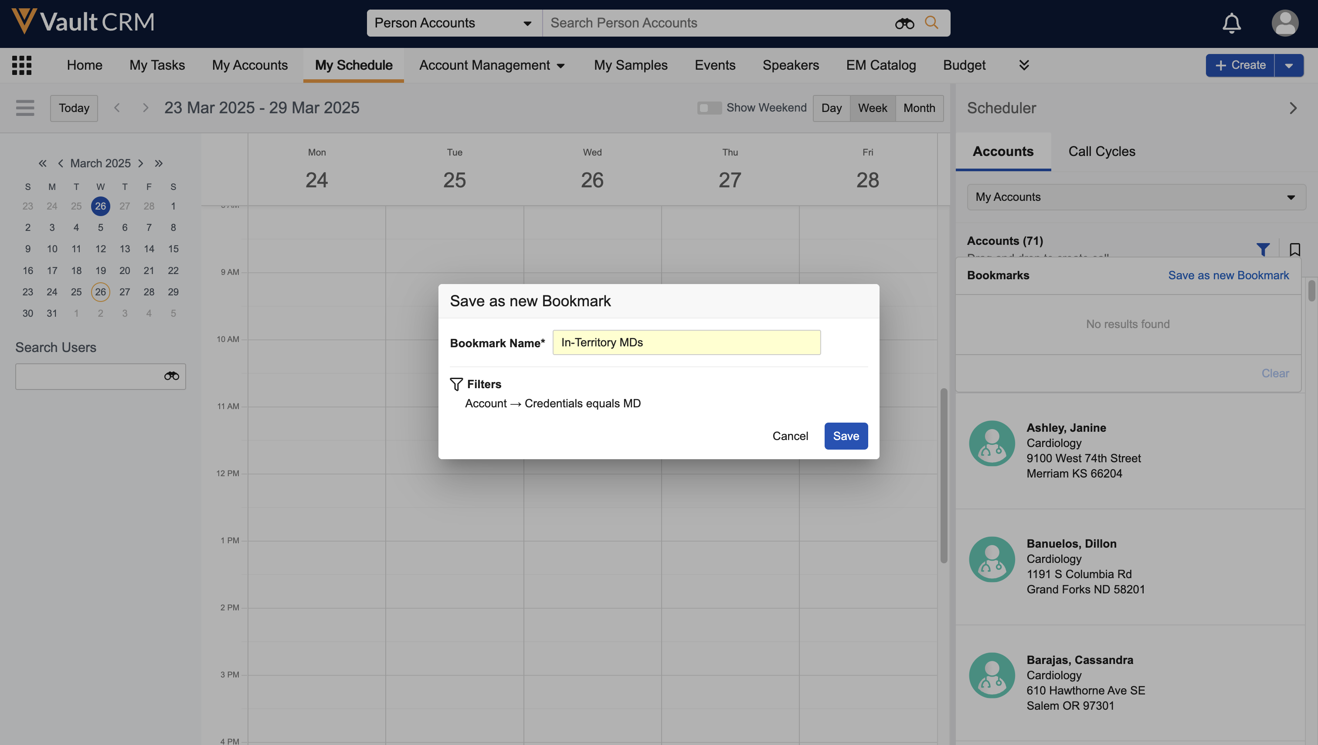The image size is (1318, 745).
Task: Toggle the hamburger sidebar menu icon
Action: click(24, 108)
